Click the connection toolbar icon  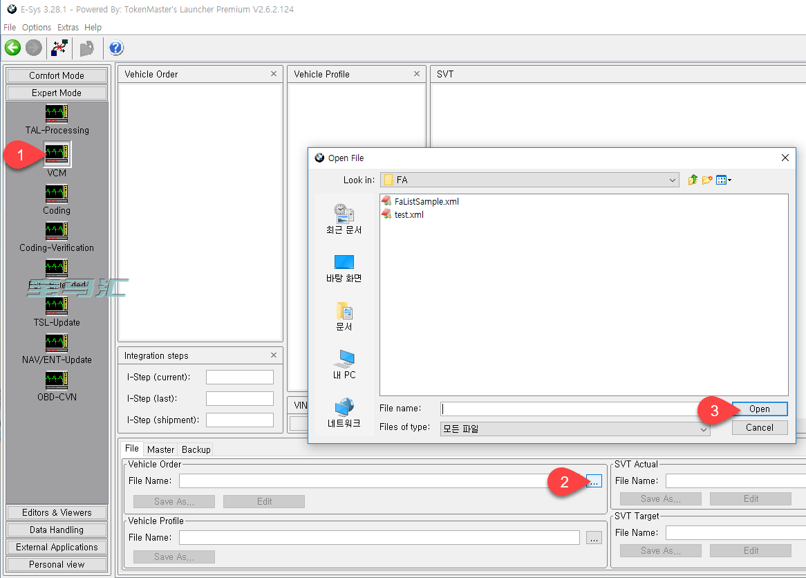point(59,48)
